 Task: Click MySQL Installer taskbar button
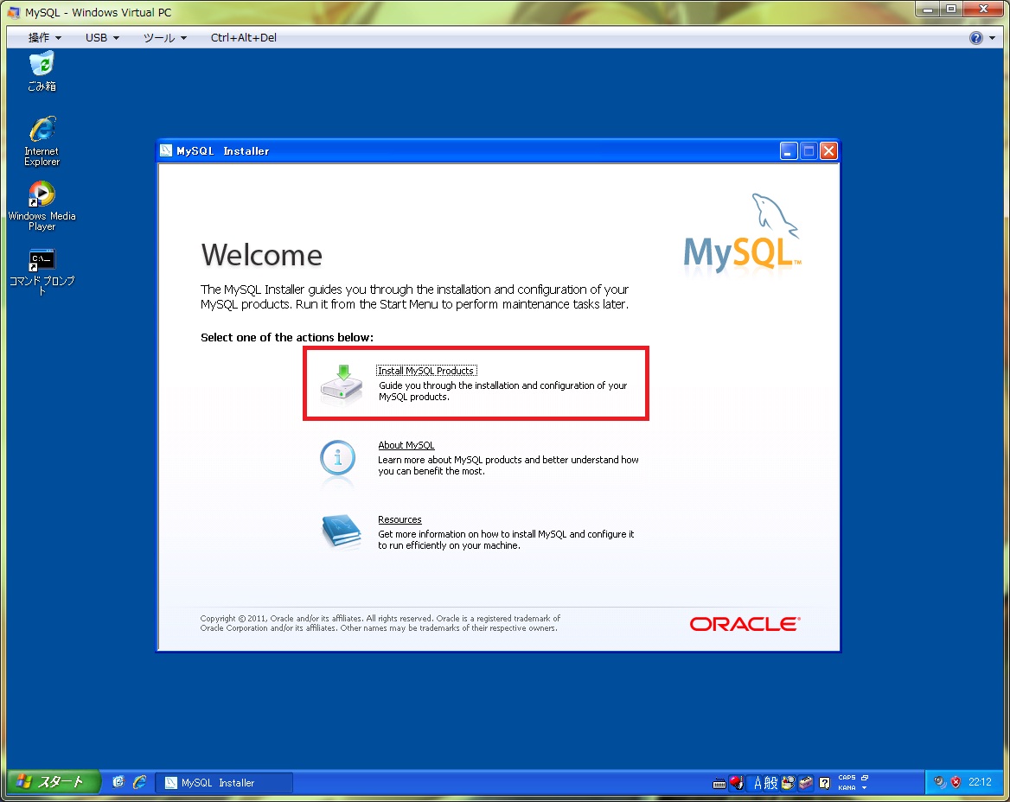pos(224,783)
